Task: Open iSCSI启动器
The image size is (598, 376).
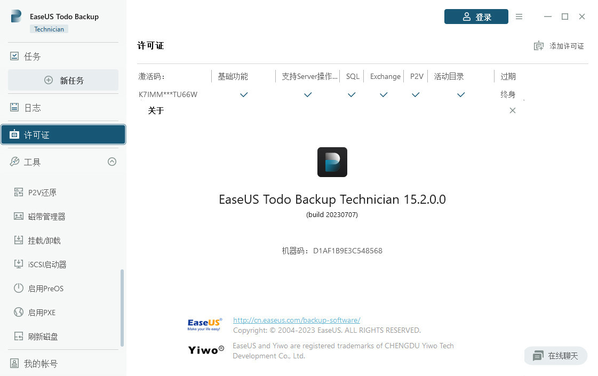Action: (x=47, y=265)
